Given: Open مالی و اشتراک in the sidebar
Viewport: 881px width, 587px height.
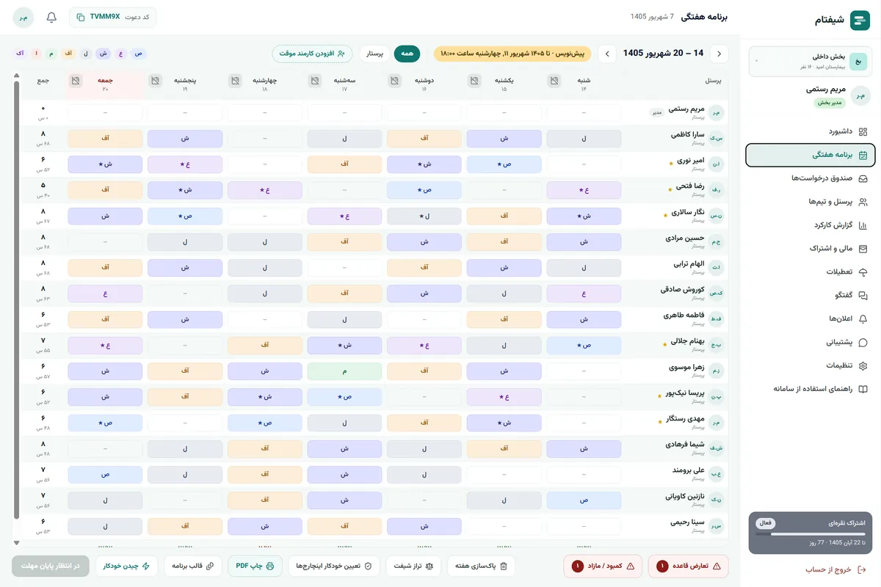Looking at the screenshot, I should pos(811,249).
